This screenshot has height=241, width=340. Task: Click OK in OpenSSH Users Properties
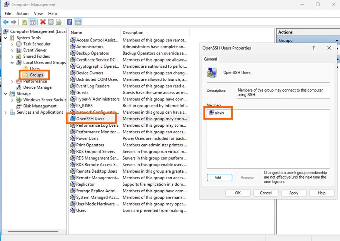[238, 193]
